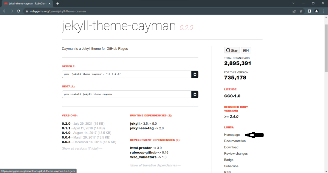The image size is (328, 173).
Task: Click the Gemfile code field
Action: pyautogui.click(x=126, y=74)
